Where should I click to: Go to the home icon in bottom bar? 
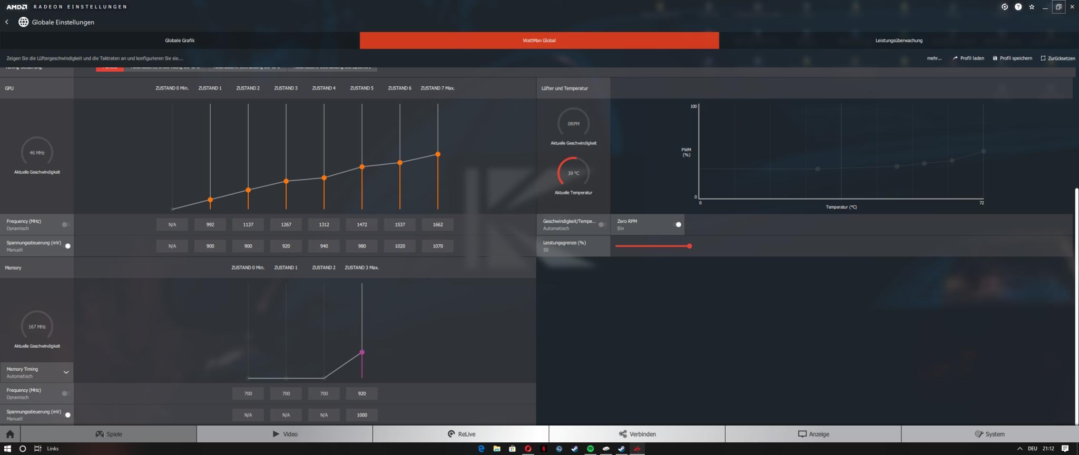10,434
